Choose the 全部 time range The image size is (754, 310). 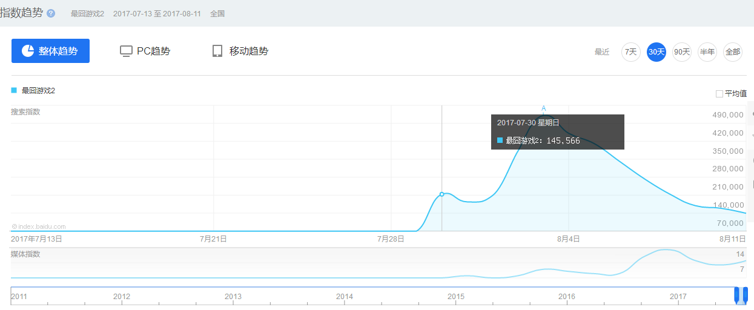[733, 52]
